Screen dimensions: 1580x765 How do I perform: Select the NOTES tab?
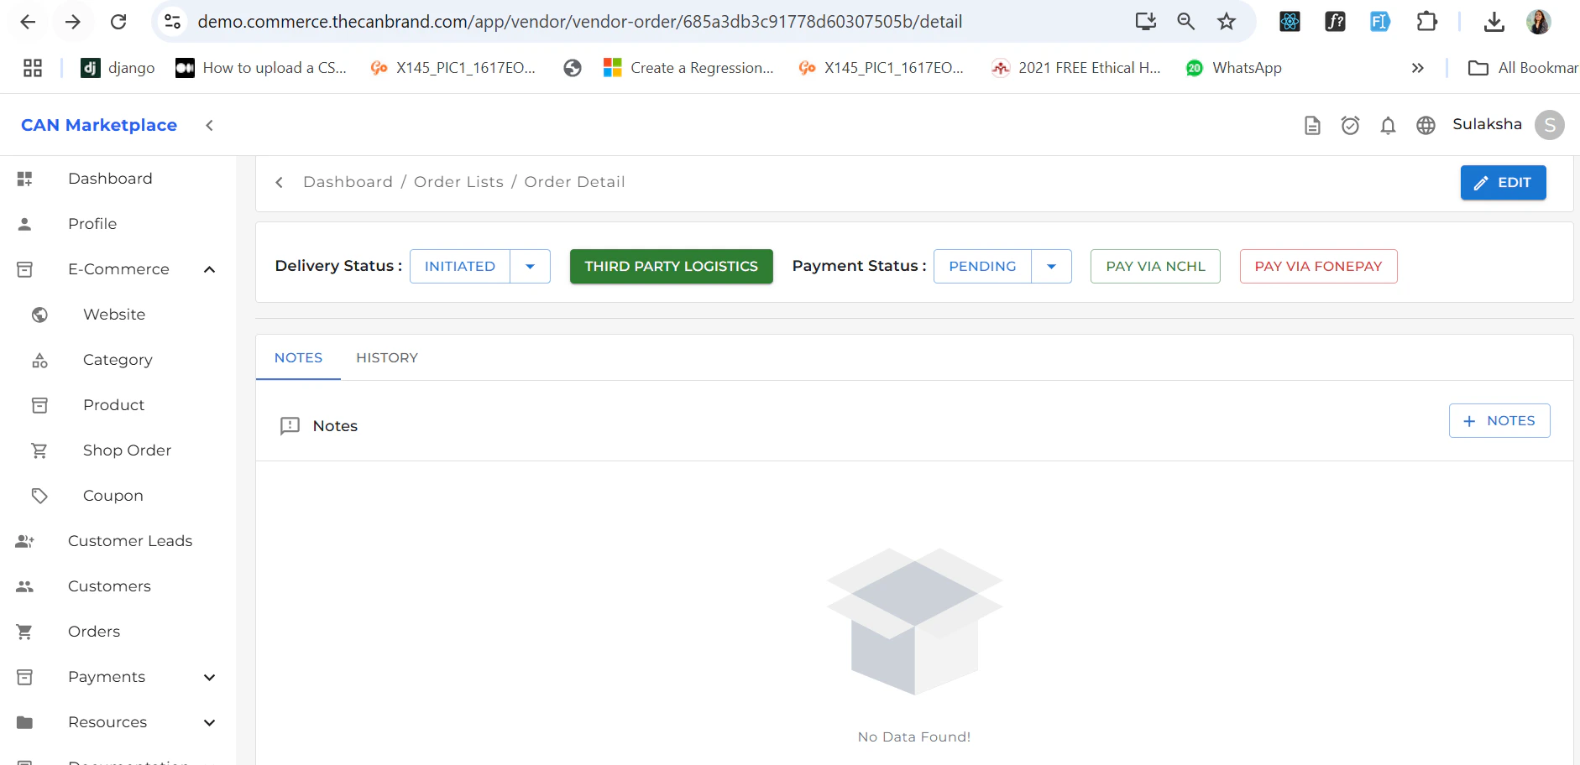[x=298, y=357]
